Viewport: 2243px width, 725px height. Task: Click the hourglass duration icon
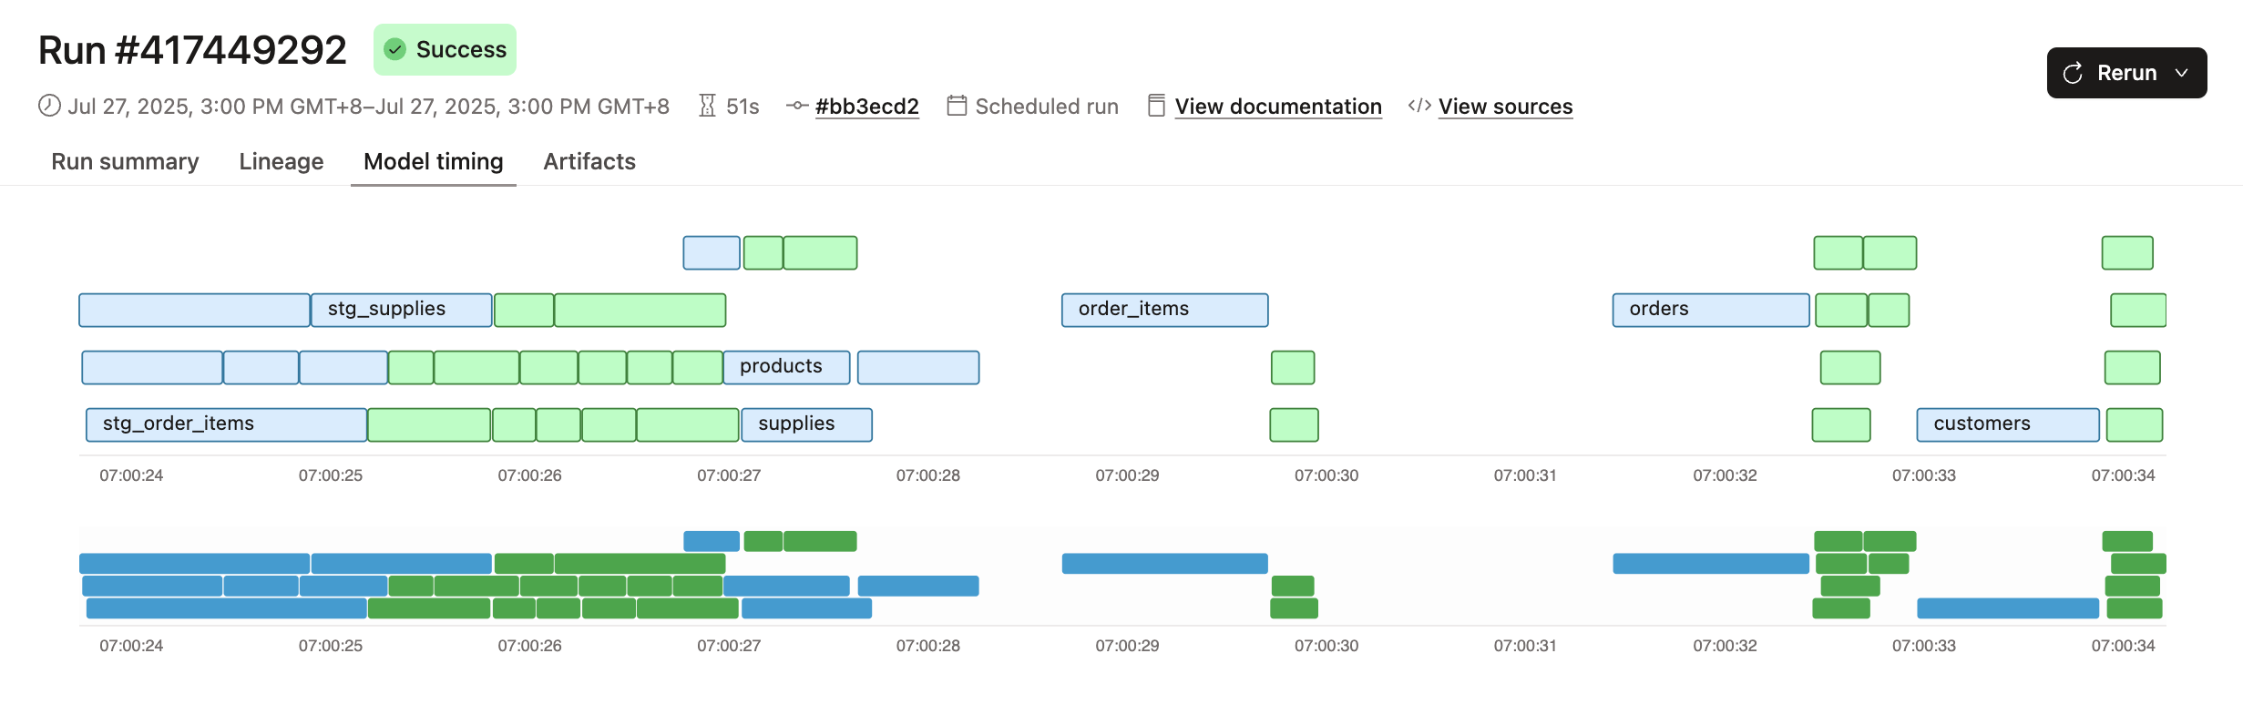(x=707, y=106)
